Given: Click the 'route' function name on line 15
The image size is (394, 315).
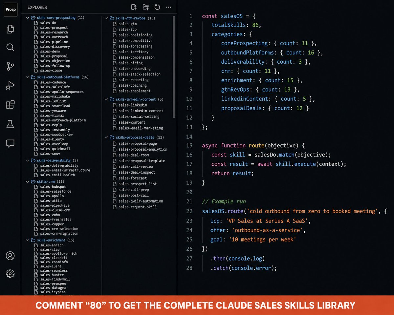Looking at the screenshot, I should (x=256, y=145).
